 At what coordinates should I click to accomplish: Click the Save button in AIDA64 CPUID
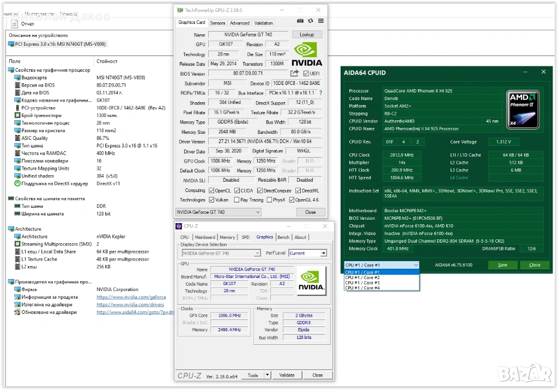[x=502, y=265]
